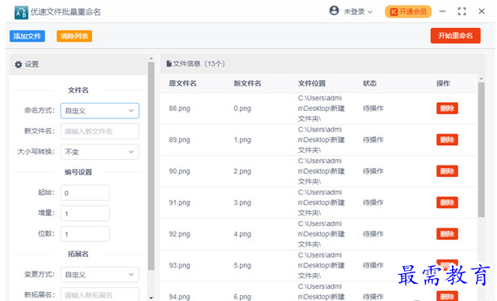The image size is (497, 301).
Task: Click the 文件信息 document icon
Action: [x=169, y=64]
